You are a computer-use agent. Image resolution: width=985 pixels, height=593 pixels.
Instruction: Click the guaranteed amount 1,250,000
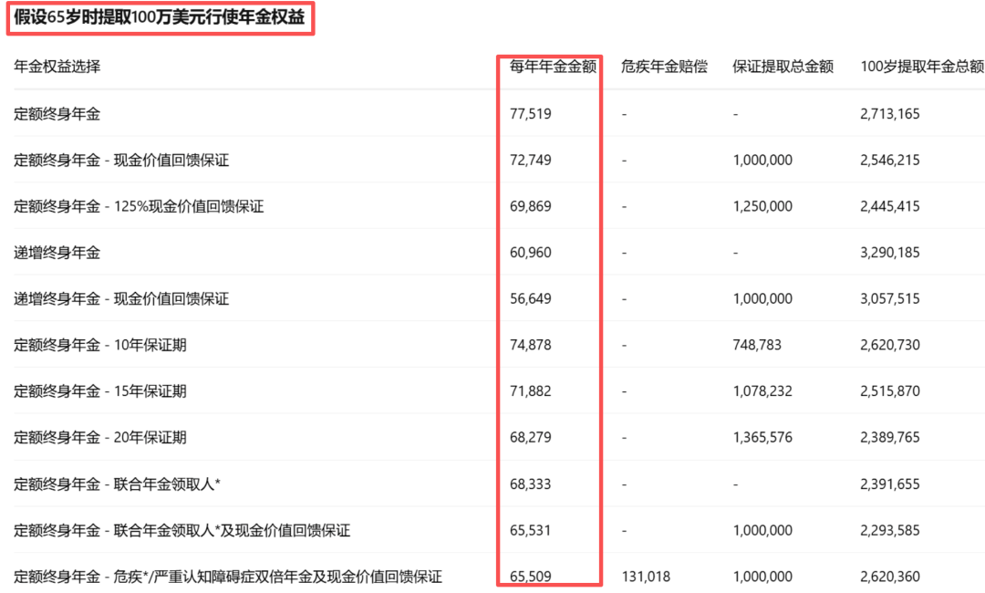pyautogui.click(x=762, y=206)
